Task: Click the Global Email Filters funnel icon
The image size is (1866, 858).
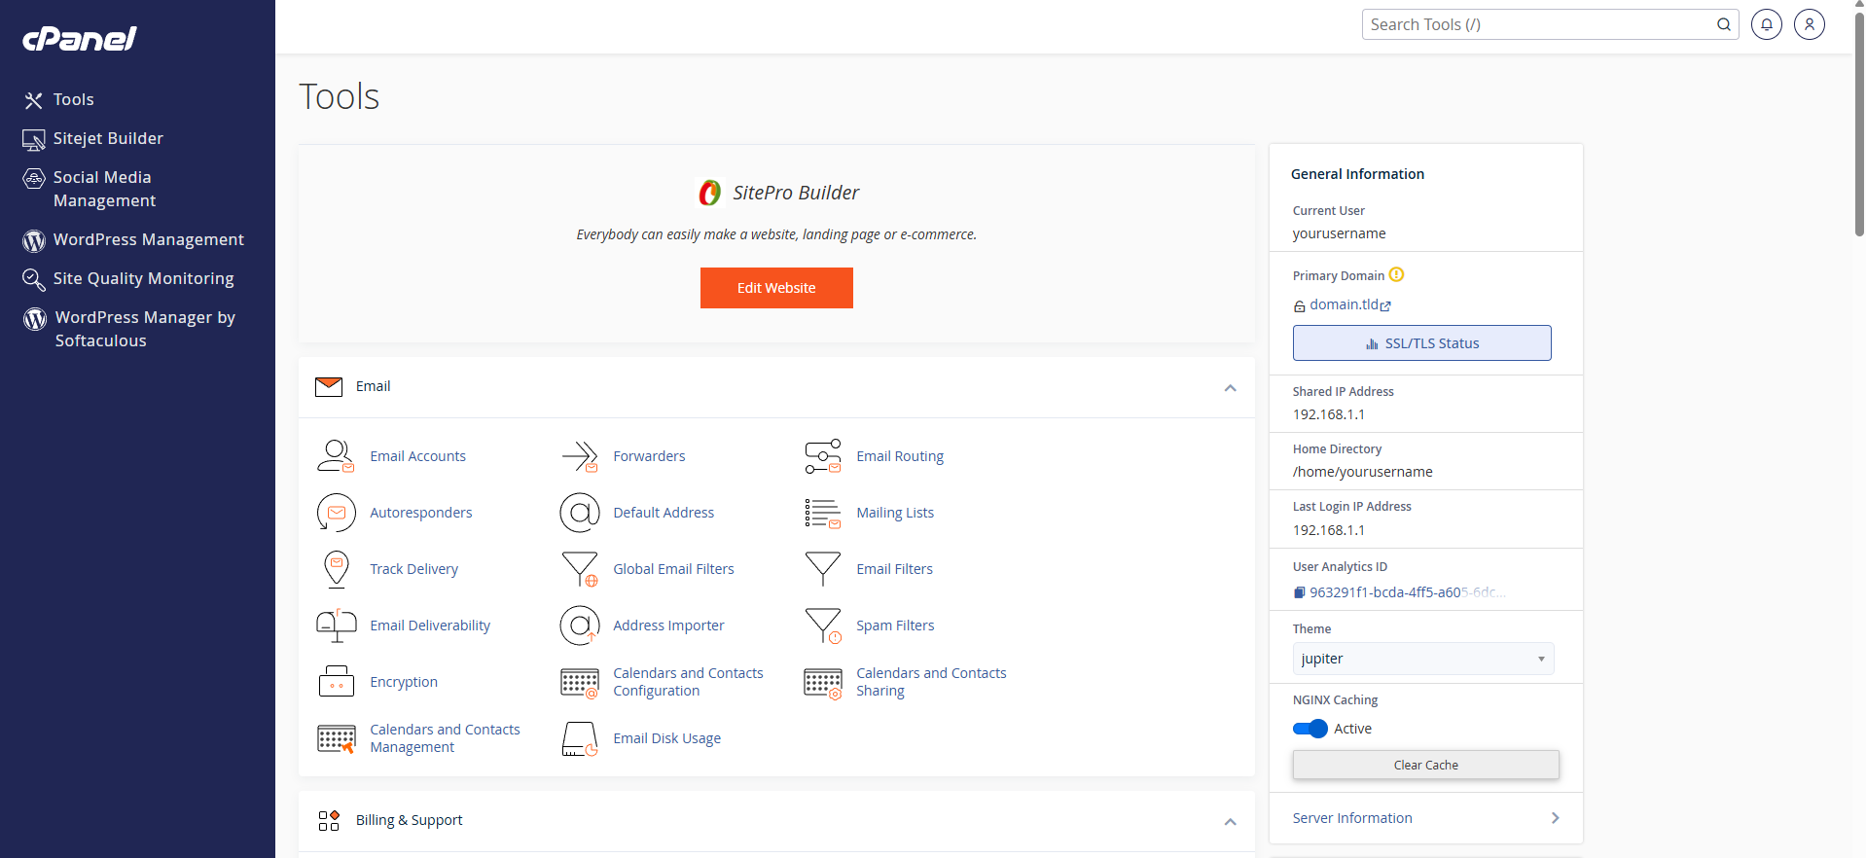Action: (579, 569)
